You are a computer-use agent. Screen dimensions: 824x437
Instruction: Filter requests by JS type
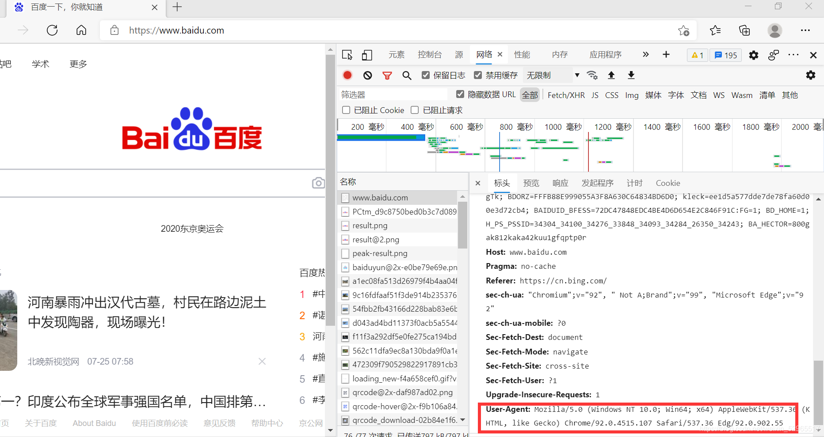click(595, 95)
